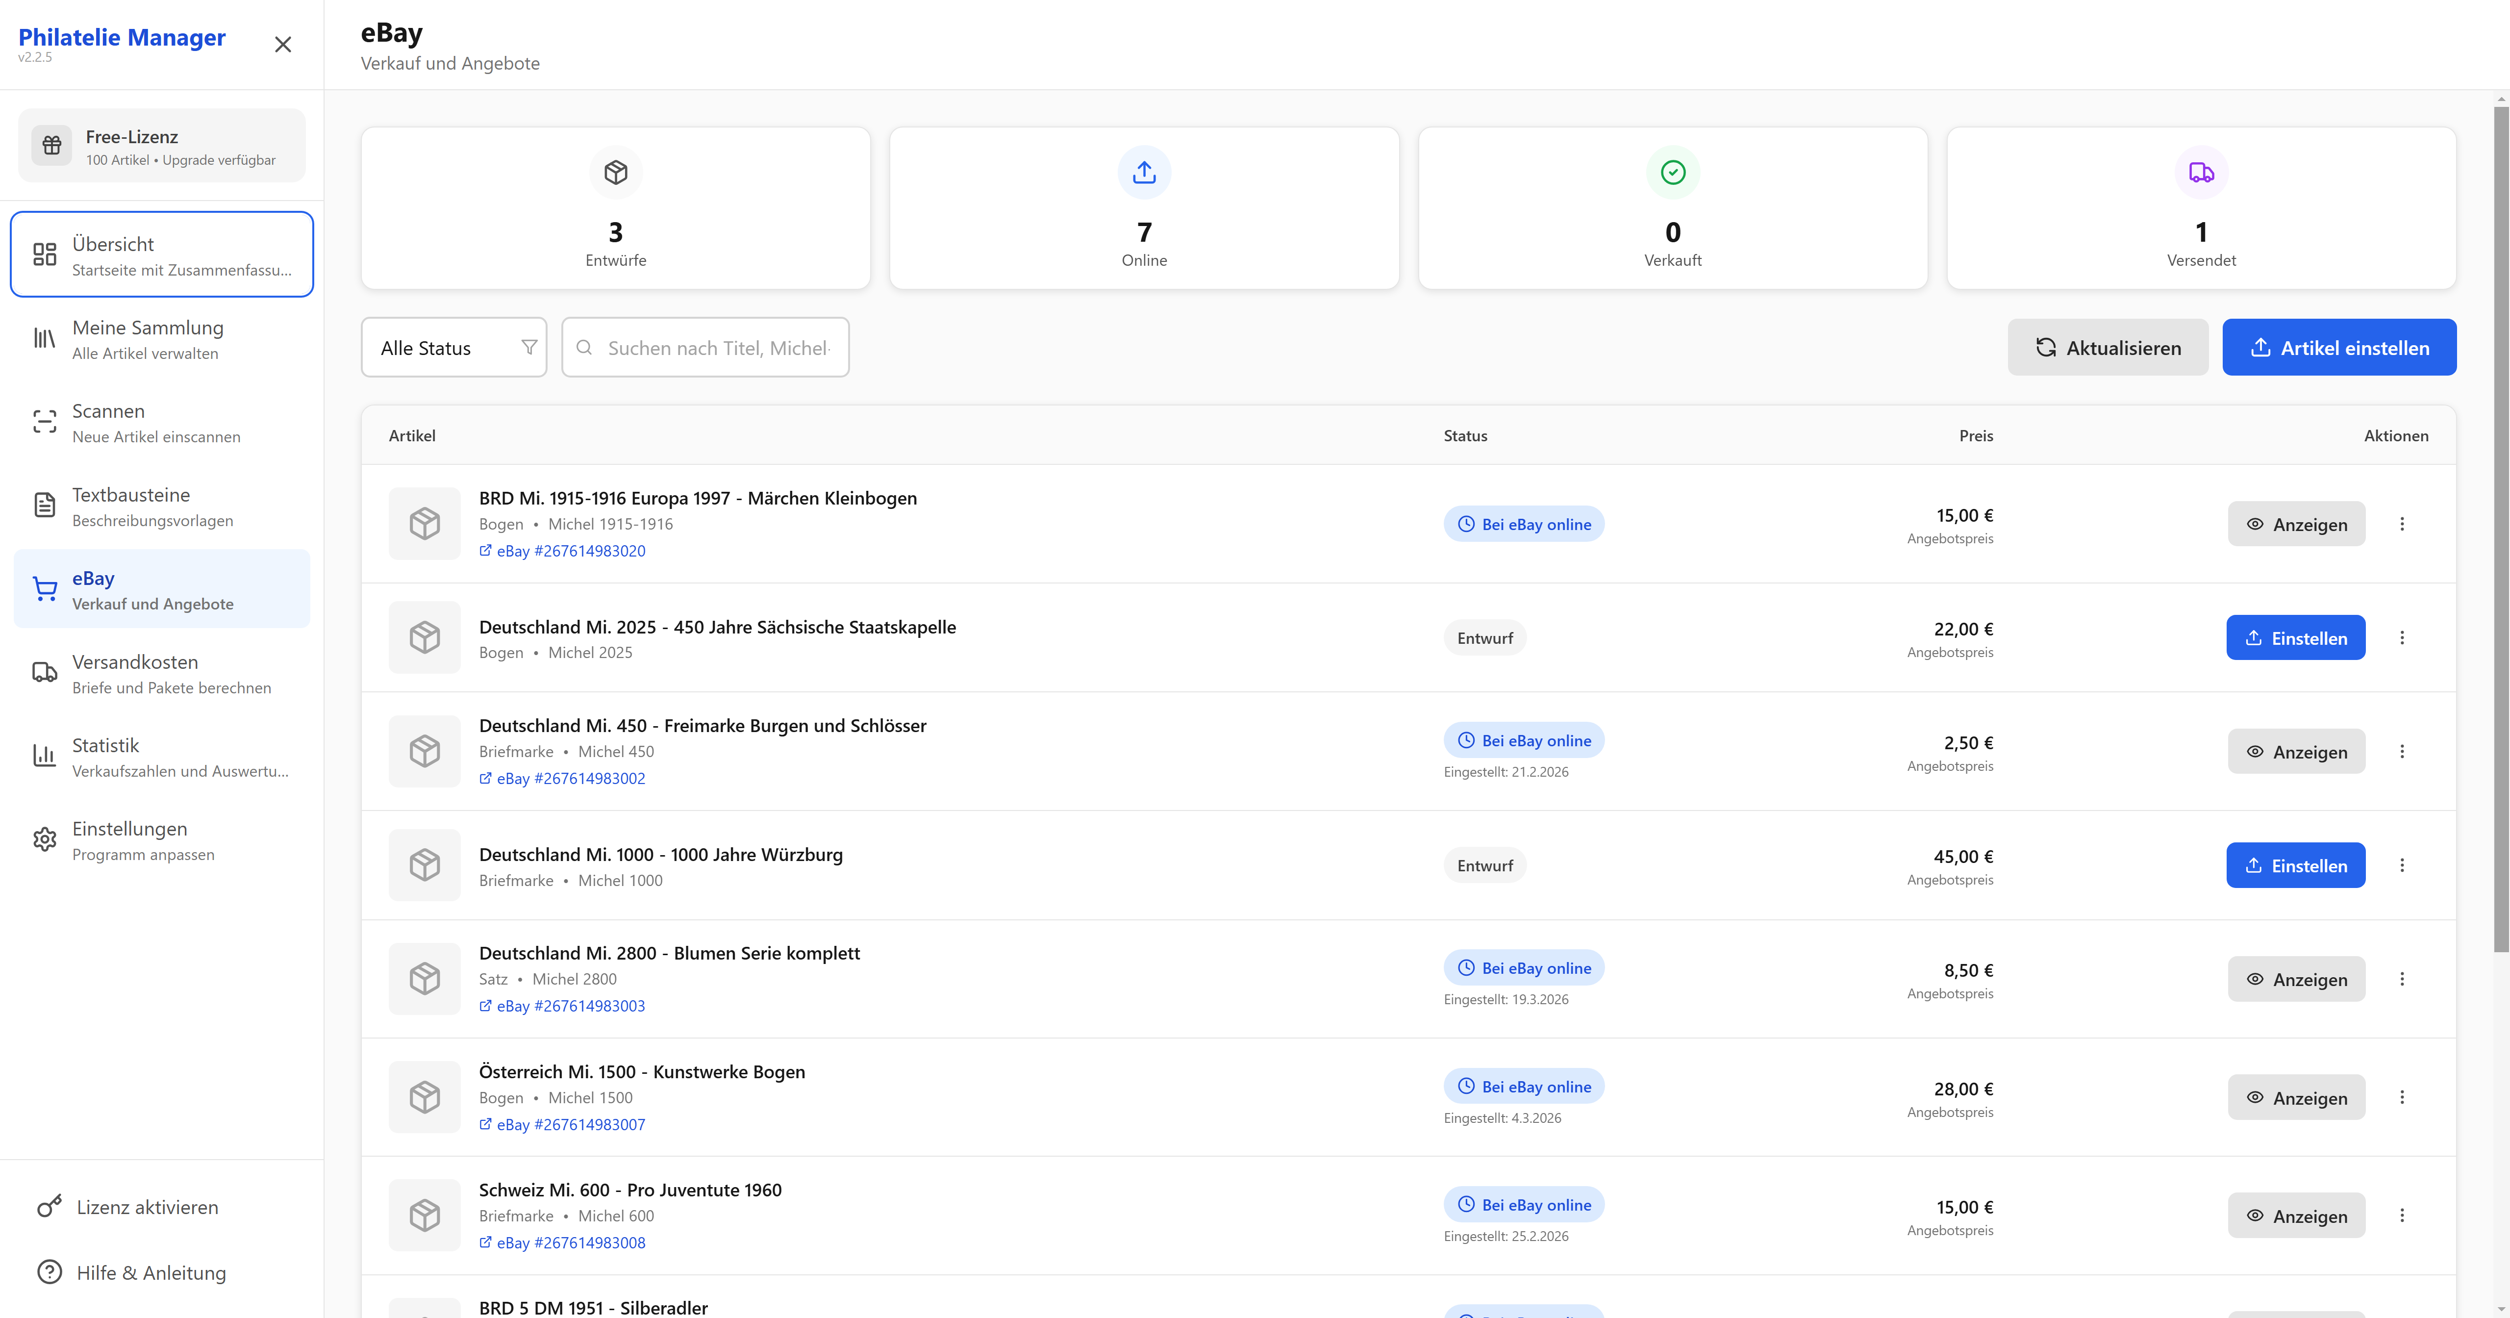Open eBay link #267614983002
Viewport: 2510px width, 1318px height.
coord(562,778)
